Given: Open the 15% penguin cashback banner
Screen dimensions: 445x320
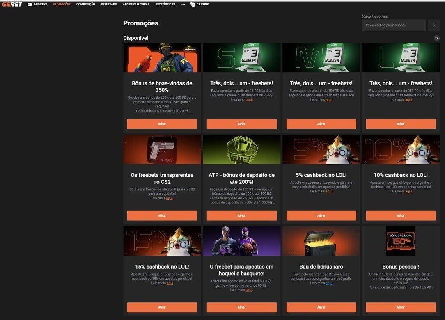Looking at the screenshot, I should pos(162,241).
